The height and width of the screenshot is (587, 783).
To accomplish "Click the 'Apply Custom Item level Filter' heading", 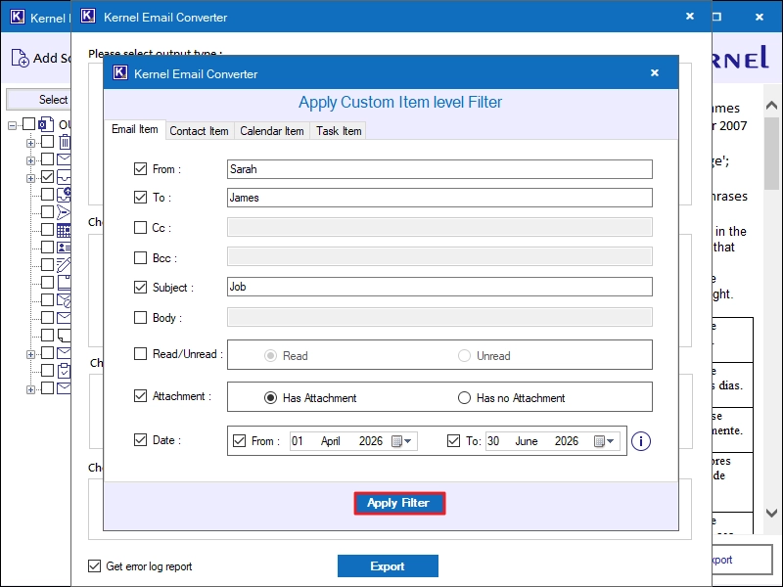I will pyautogui.click(x=400, y=102).
